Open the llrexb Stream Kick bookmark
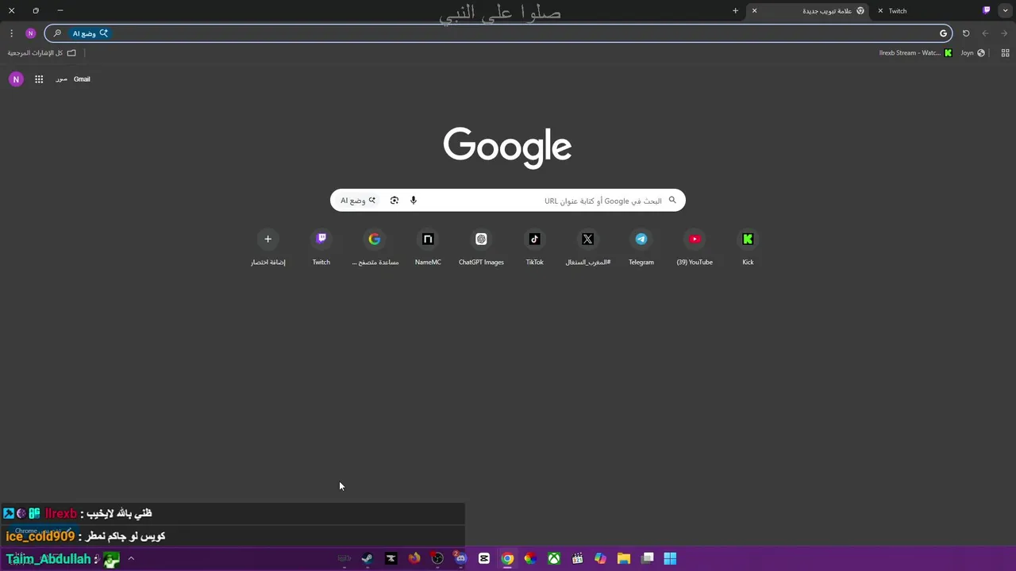1016x571 pixels. [915, 53]
